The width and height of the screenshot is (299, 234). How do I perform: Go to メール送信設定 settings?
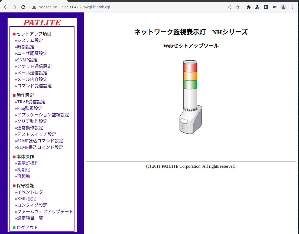point(32,73)
